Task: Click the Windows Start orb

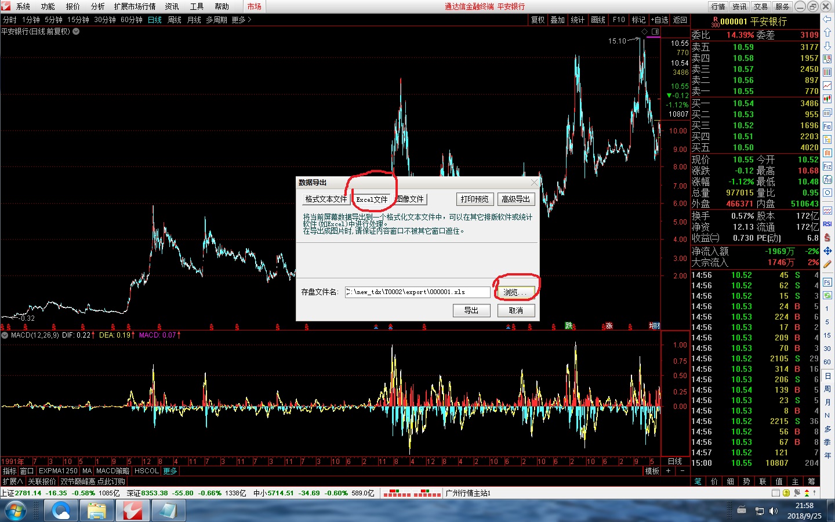Action: coord(16,511)
